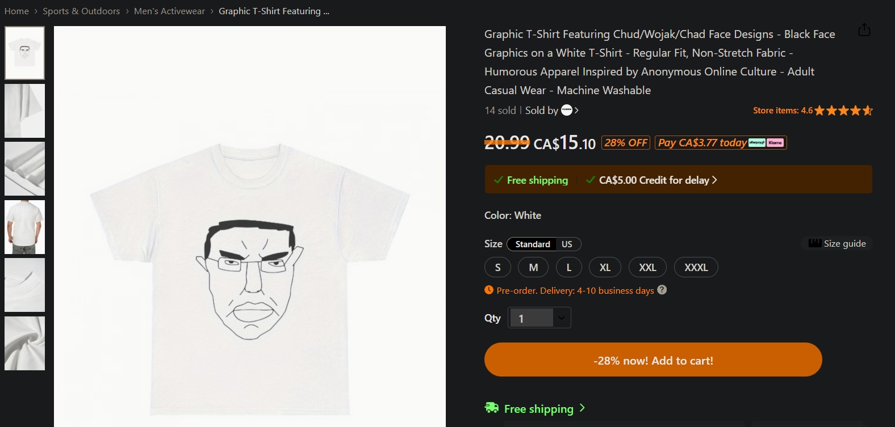
Task: Open the Size guide ruler icon
Action: pos(814,243)
